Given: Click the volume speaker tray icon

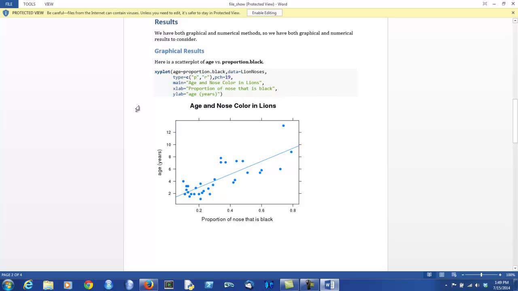Looking at the screenshot, I should pyautogui.click(x=477, y=285).
